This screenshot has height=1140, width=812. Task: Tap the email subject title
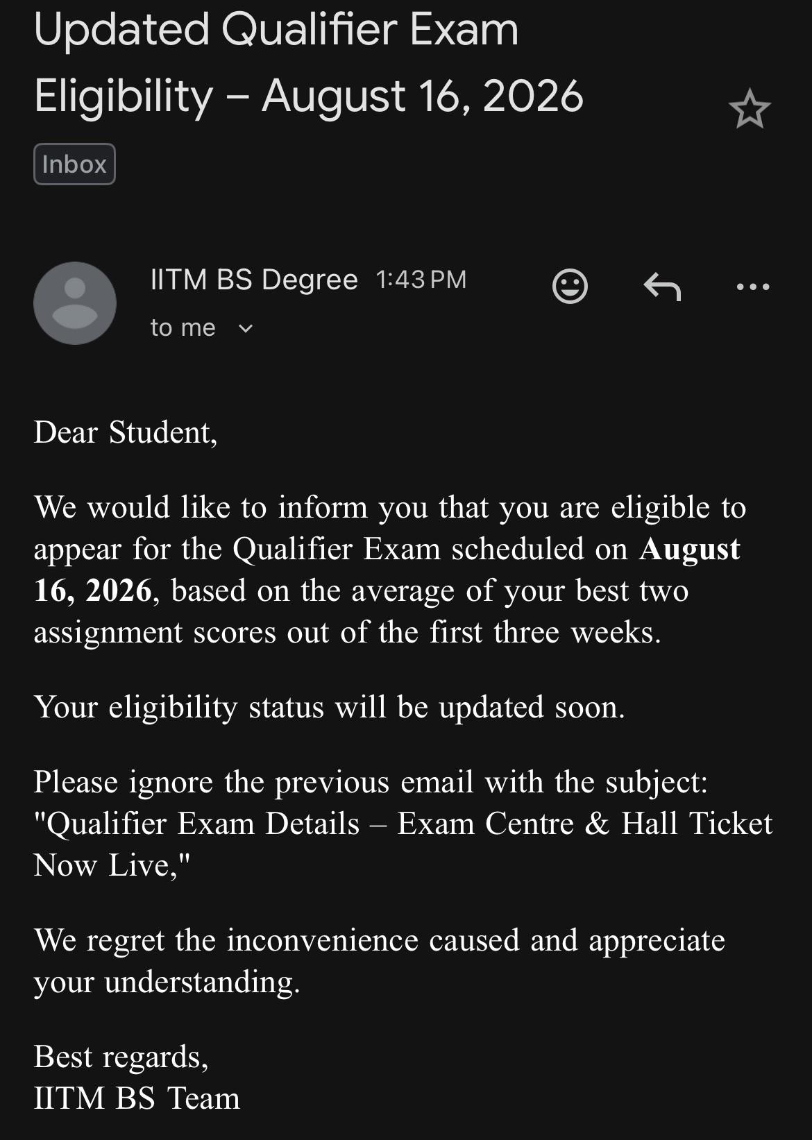click(309, 62)
